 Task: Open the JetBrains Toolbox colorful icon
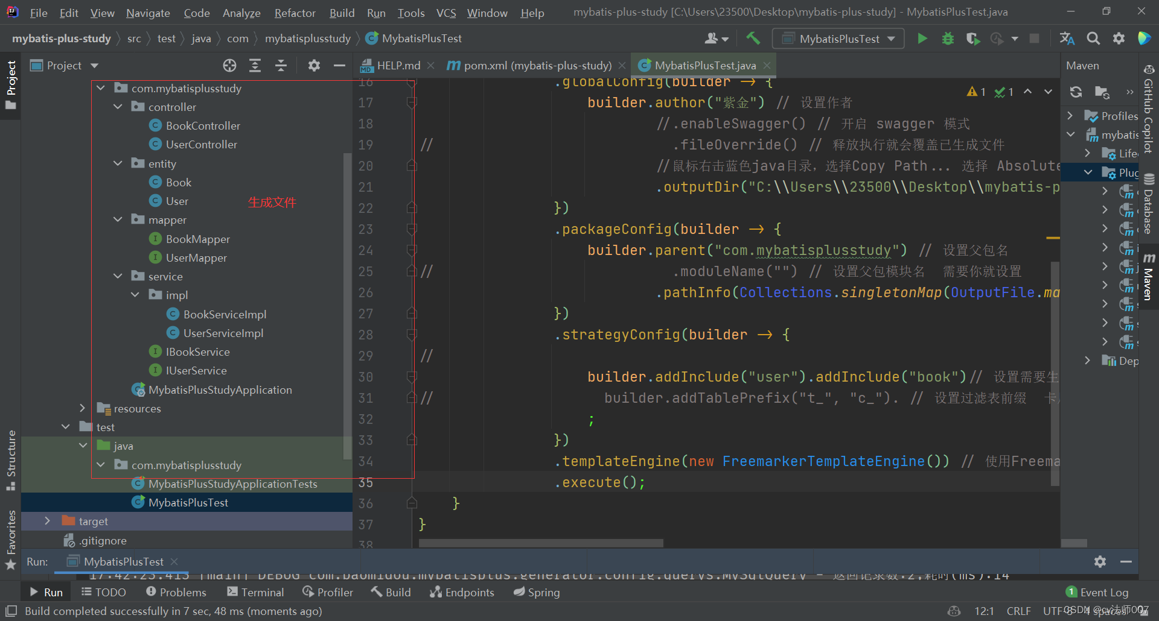(x=1144, y=39)
